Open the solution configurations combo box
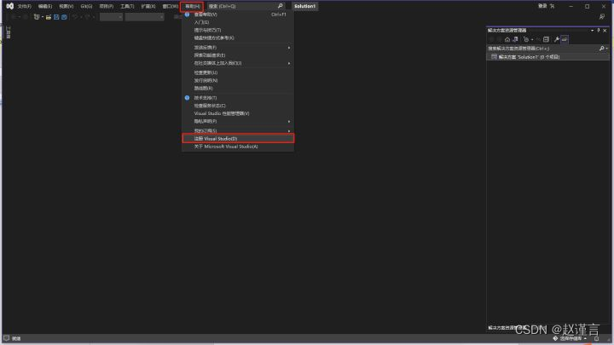This screenshot has height=345, width=614. point(111,17)
